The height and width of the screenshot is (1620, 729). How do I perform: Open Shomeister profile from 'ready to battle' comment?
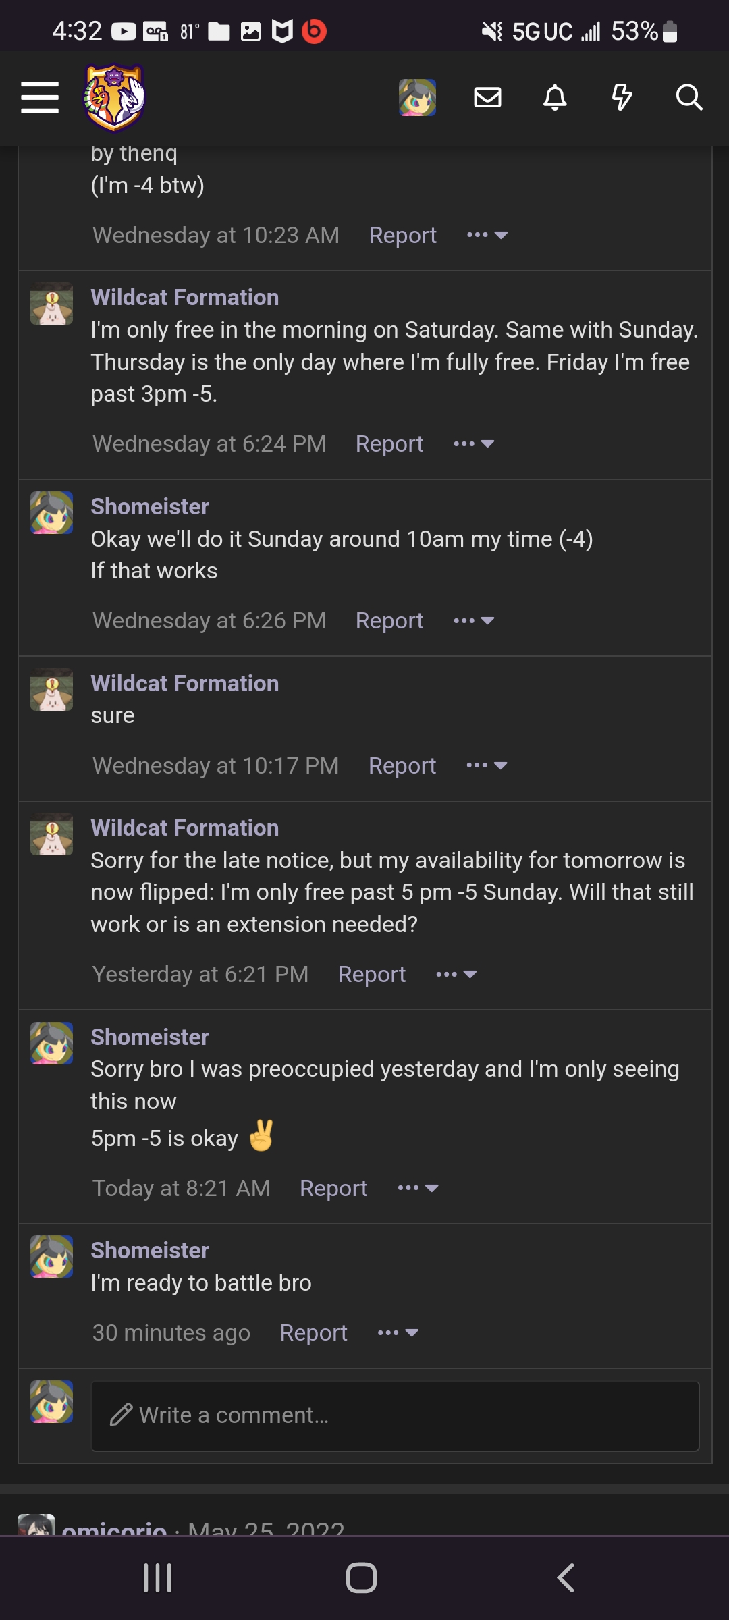tap(150, 1250)
